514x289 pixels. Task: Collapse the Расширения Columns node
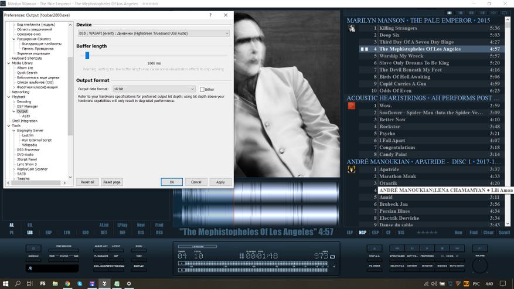(13, 39)
